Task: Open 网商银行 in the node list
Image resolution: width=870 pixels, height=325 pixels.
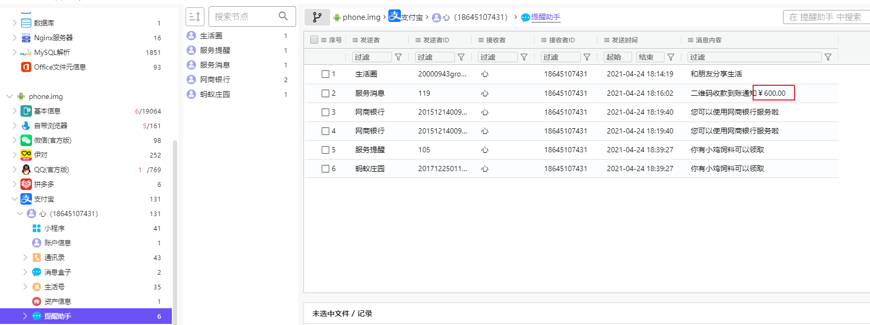Action: click(x=215, y=80)
